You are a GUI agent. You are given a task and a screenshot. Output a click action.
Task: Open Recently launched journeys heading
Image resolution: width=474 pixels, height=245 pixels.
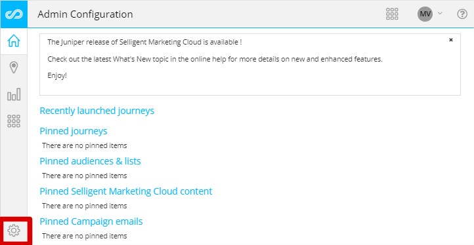click(x=97, y=111)
